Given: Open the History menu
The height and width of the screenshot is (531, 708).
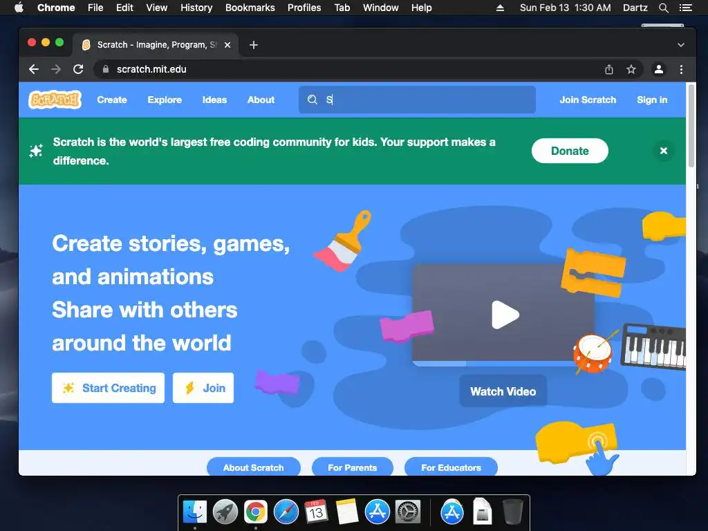Looking at the screenshot, I should [196, 8].
